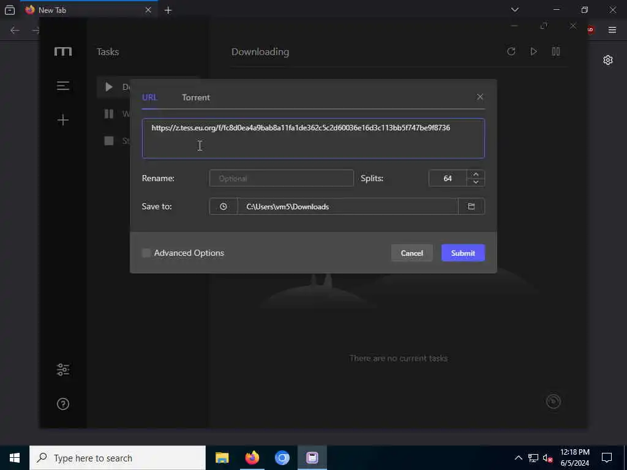Screen dimensions: 627x470
Task: Browse for save folder icon
Action: (x=471, y=207)
